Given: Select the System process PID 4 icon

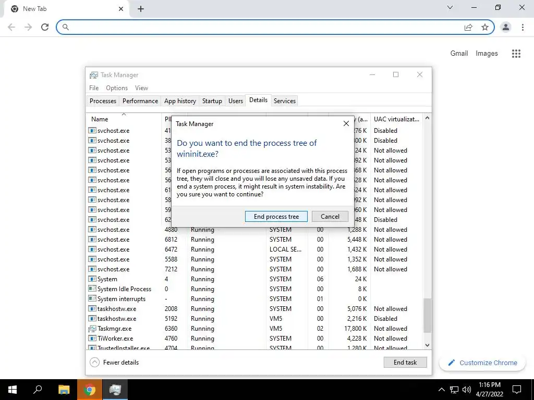Looking at the screenshot, I should click(92, 279).
